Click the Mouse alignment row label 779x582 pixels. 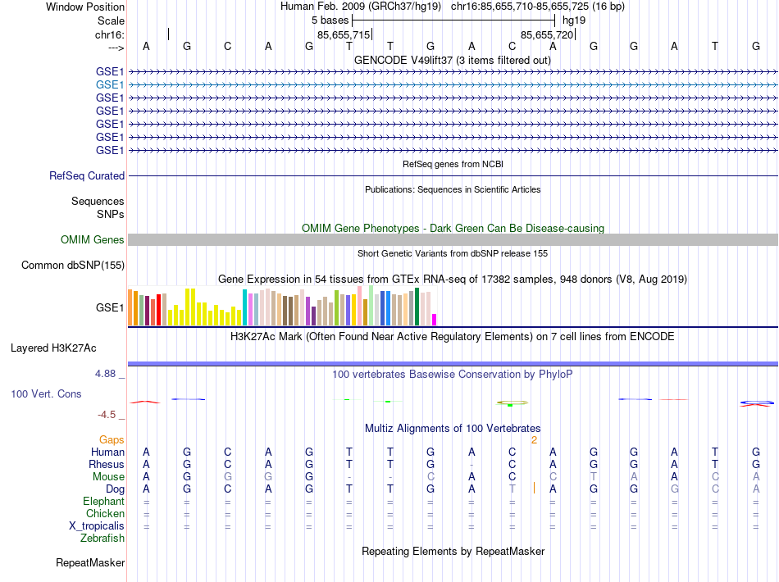[x=108, y=477]
